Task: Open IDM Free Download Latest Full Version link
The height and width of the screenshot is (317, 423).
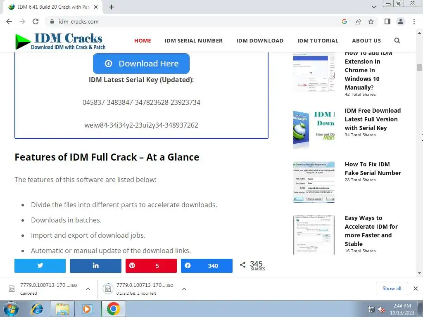Action: 373,119
